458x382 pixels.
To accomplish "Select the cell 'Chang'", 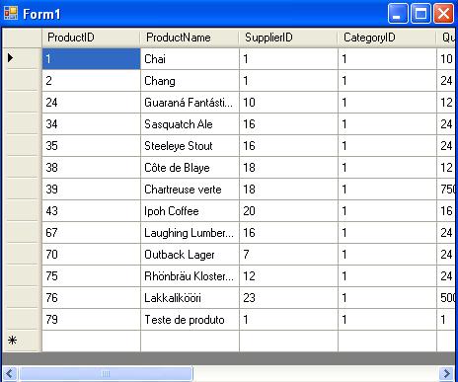I will pyautogui.click(x=190, y=80).
